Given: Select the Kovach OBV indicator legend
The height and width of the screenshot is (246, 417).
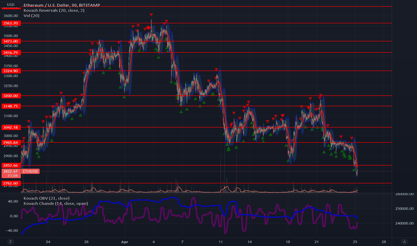Looking at the screenshot, I should (47, 198).
